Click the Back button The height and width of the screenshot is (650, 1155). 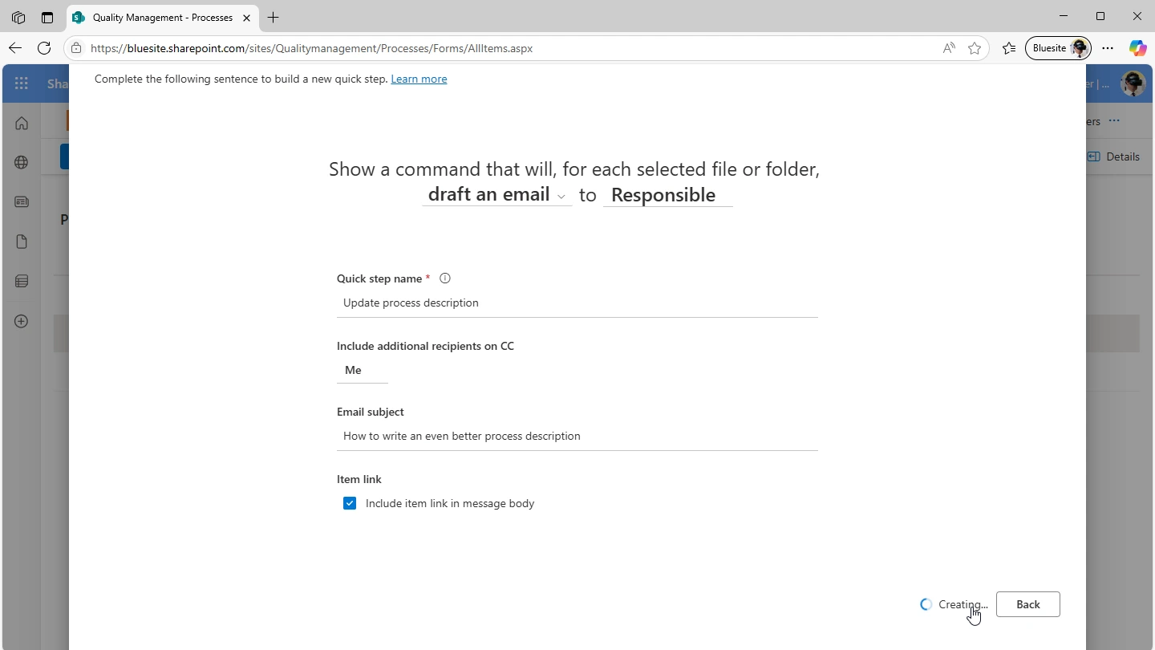[1027, 604]
